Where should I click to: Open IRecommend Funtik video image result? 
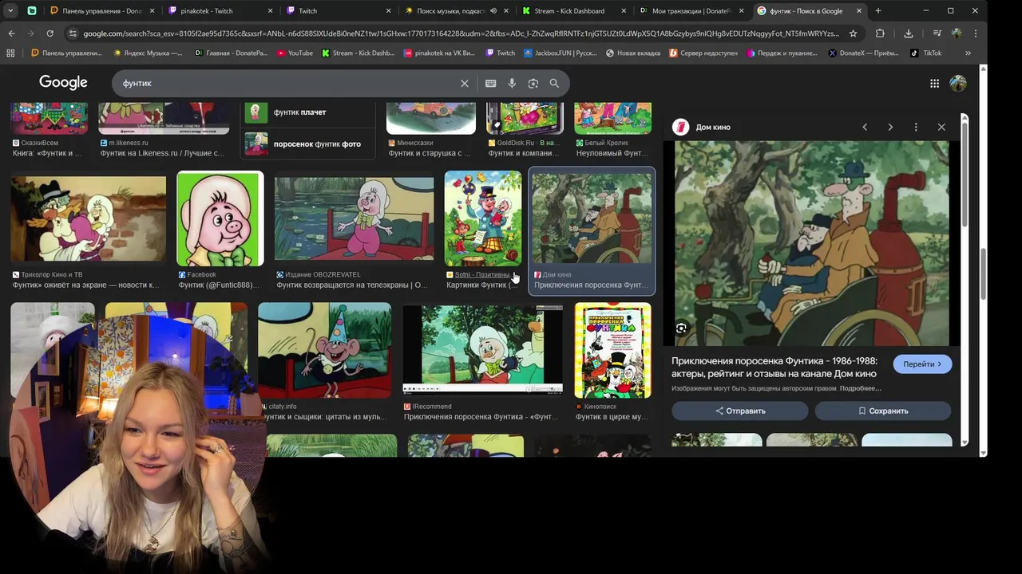(482, 349)
